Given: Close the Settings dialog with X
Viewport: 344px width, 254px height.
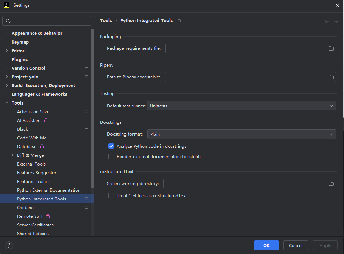Looking at the screenshot, I should coord(337,5).
